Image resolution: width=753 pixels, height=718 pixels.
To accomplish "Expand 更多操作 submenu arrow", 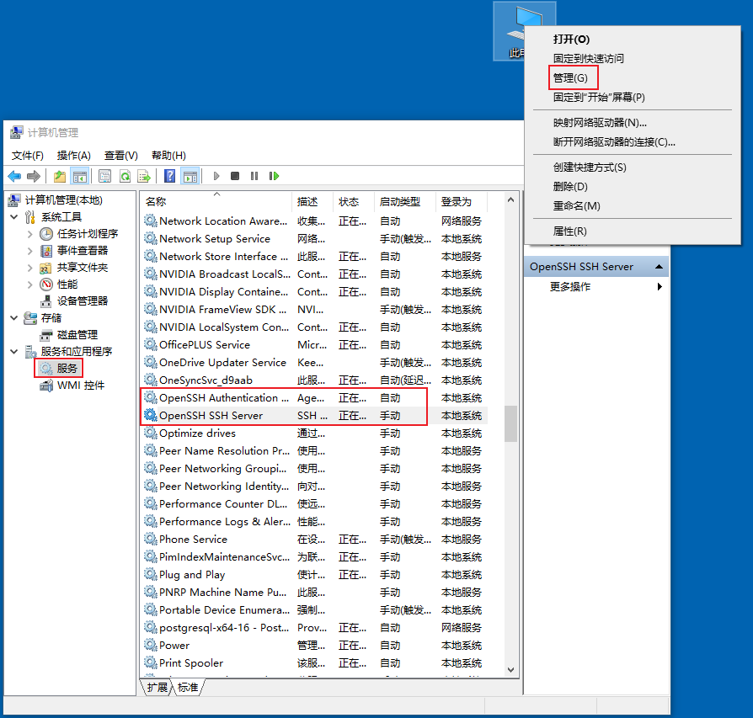I will pyautogui.click(x=660, y=286).
